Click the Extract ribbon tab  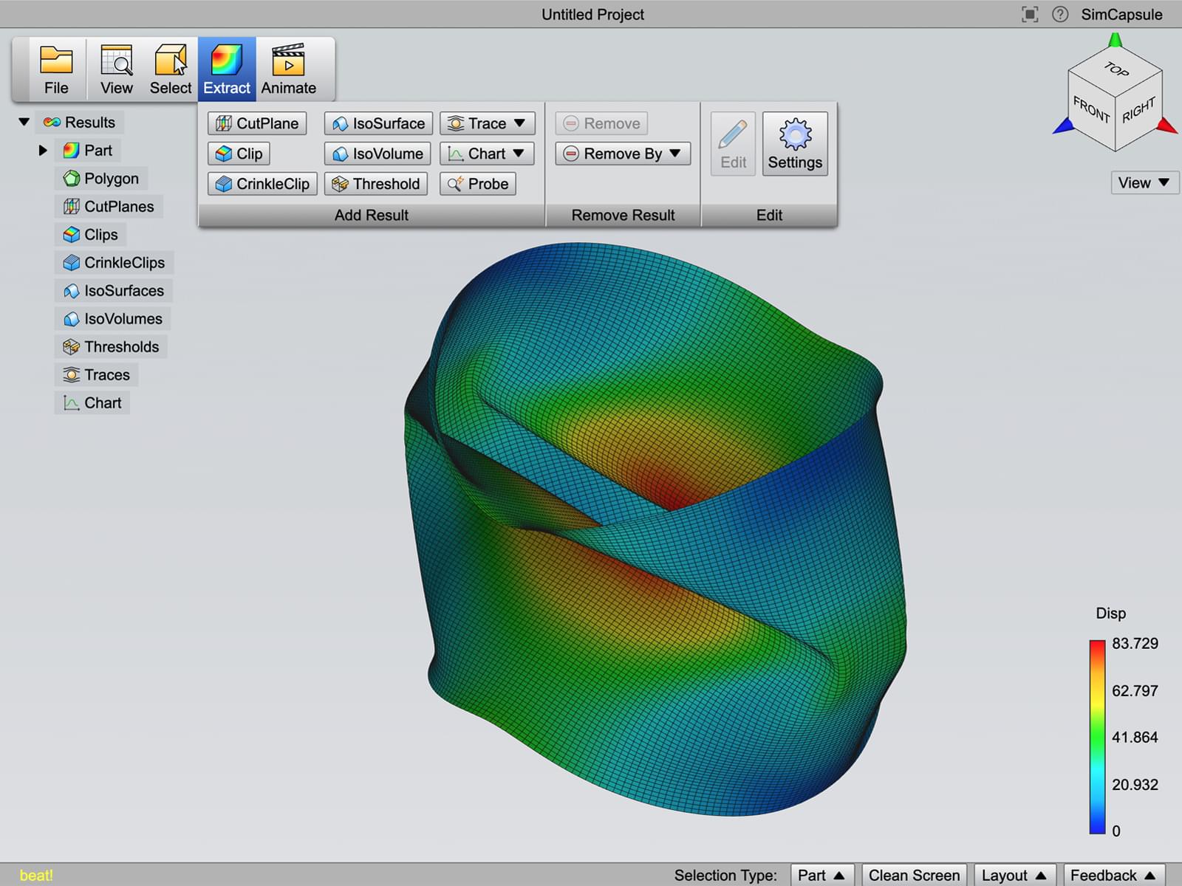pos(227,69)
